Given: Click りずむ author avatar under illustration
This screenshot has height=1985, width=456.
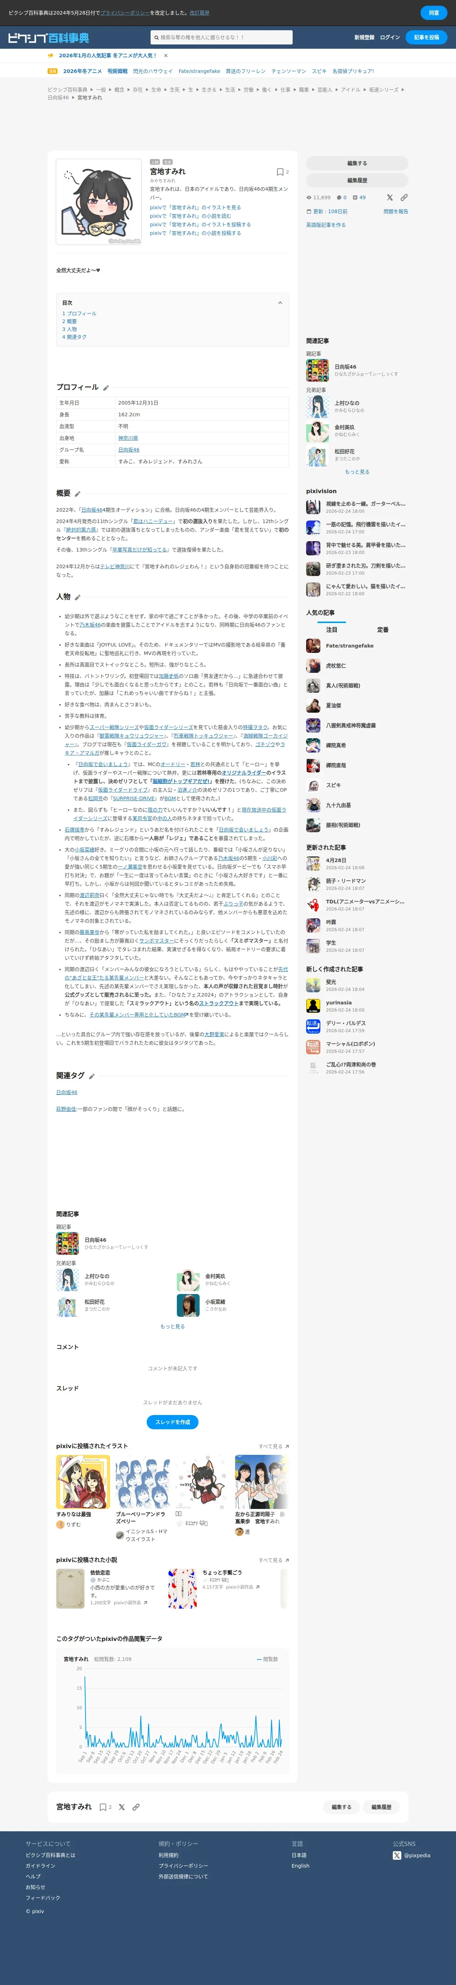Looking at the screenshot, I should pos(60,1524).
